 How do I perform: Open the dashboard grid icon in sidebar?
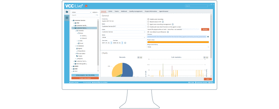[x=67, y=18]
